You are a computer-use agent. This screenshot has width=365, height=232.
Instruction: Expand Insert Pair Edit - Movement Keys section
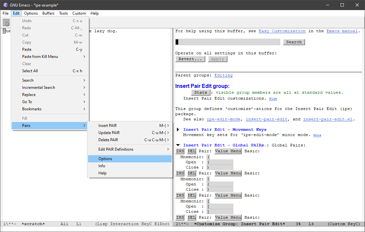[178, 130]
